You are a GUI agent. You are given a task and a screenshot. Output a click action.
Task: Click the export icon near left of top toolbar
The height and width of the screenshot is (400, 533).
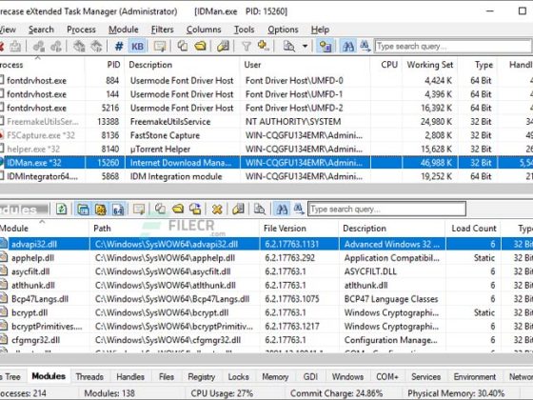[x=15, y=46]
